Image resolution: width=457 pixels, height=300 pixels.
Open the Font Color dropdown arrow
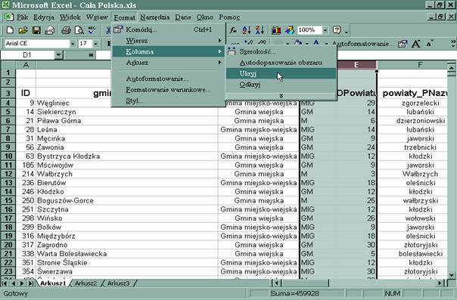[326, 44]
